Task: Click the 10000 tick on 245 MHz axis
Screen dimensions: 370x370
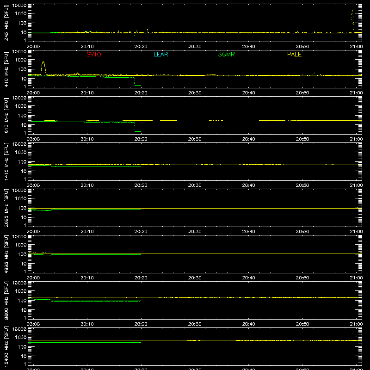Action: pos(19,6)
